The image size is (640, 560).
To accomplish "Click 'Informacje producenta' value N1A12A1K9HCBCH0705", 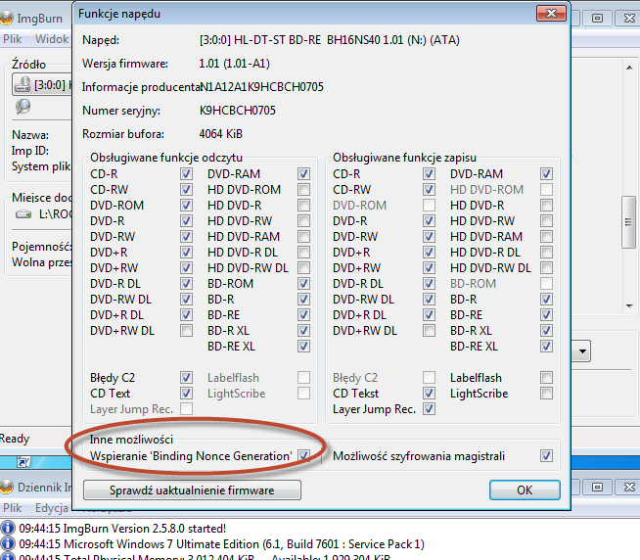I will click(261, 87).
